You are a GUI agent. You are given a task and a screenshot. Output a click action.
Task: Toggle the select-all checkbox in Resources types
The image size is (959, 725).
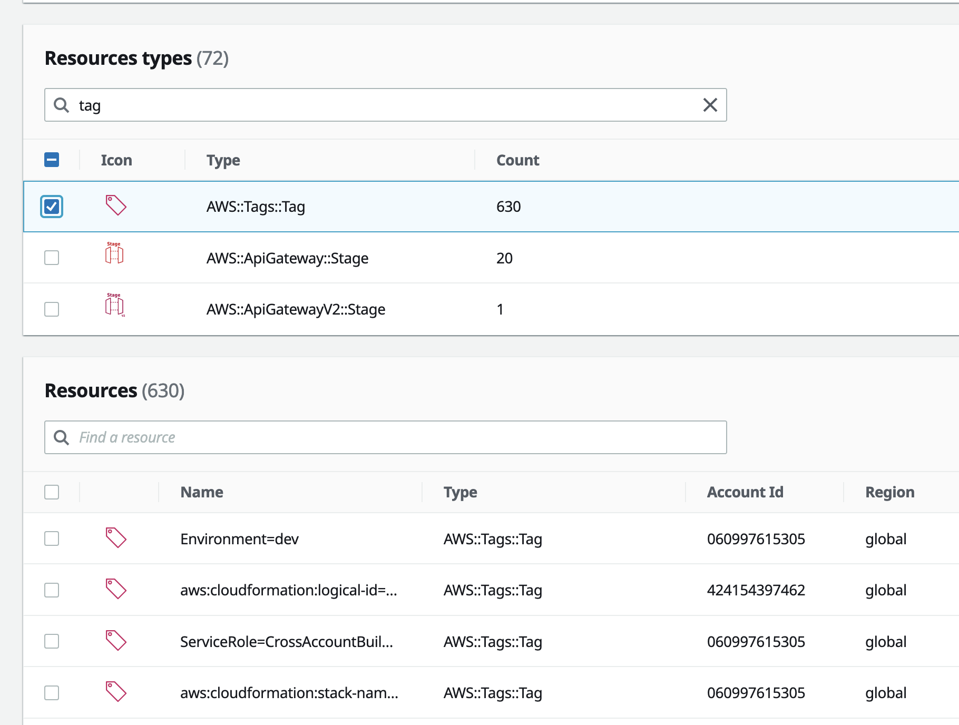(x=51, y=159)
